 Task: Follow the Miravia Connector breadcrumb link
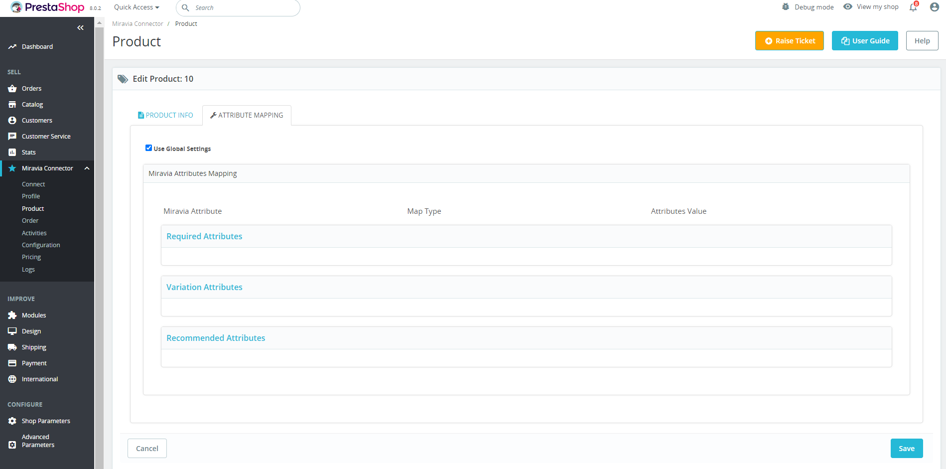click(x=137, y=24)
